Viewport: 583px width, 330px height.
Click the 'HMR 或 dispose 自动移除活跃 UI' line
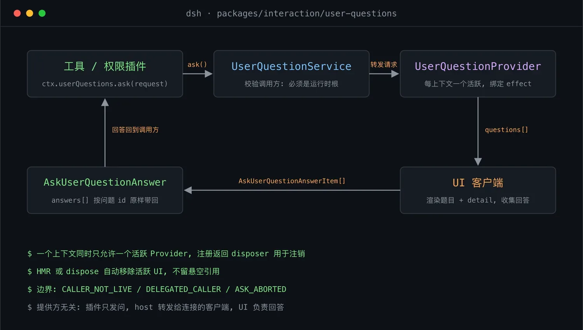(124, 272)
